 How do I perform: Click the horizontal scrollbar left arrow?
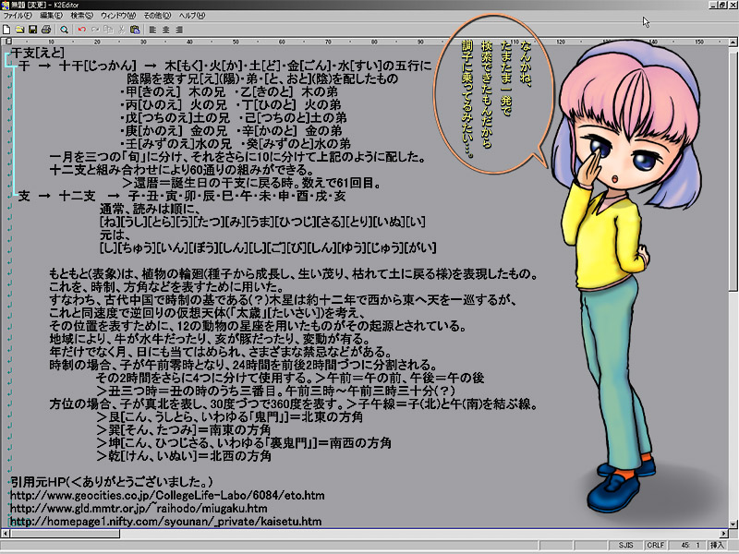pyautogui.click(x=6, y=534)
